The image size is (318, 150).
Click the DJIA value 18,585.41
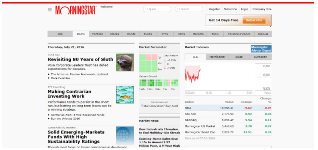click(227, 108)
